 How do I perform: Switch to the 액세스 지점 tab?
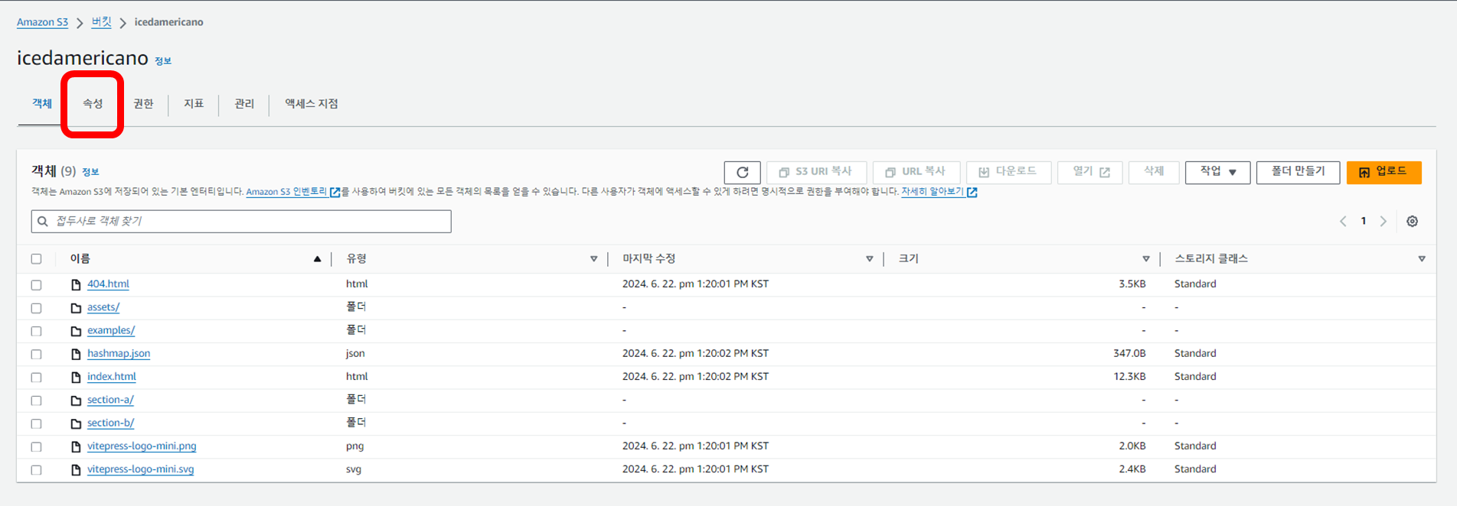[312, 104]
